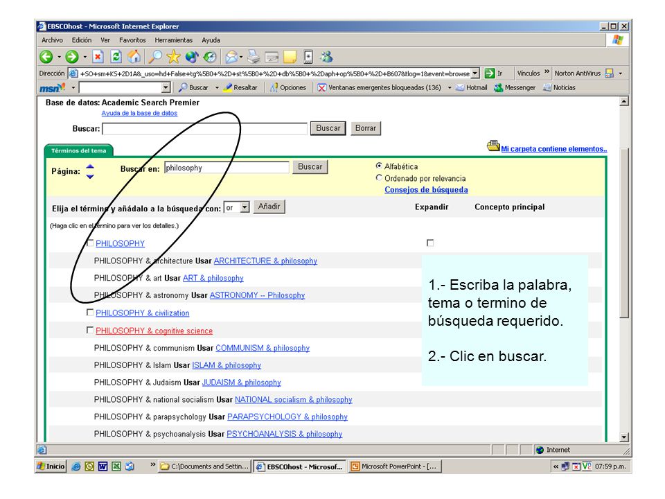Open the Edición menu
Screen dimensions: 665x499
click(82, 40)
